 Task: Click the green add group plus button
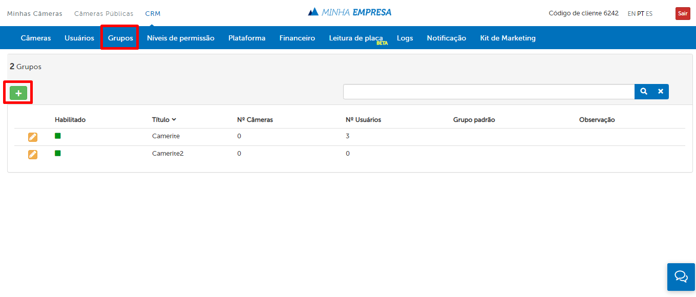click(x=18, y=93)
